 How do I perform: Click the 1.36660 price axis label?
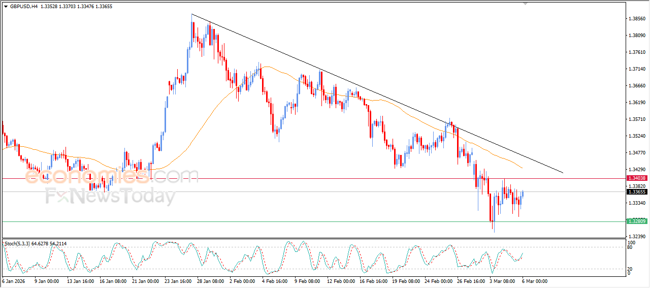(x=637, y=86)
